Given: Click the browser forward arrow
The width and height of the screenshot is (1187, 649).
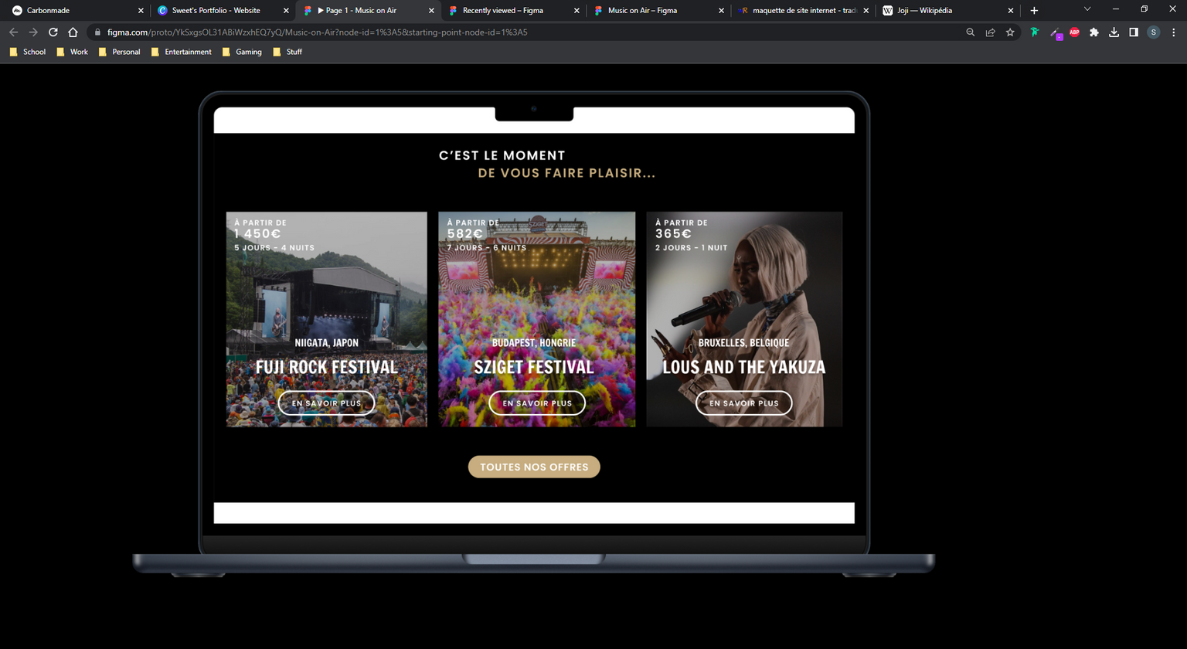Looking at the screenshot, I should (x=33, y=32).
